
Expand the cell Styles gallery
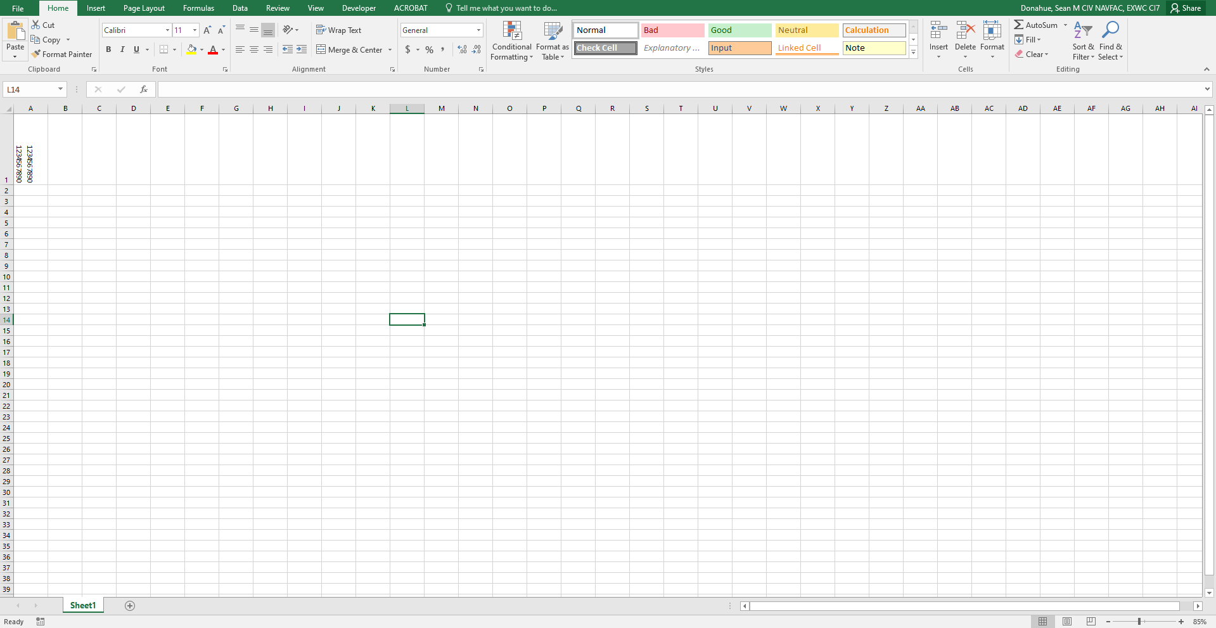pos(913,52)
